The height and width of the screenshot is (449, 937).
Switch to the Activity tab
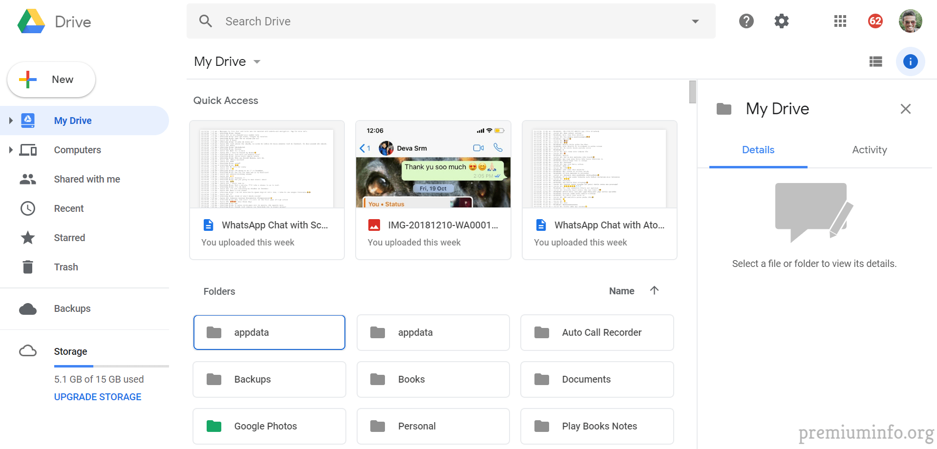pos(869,150)
